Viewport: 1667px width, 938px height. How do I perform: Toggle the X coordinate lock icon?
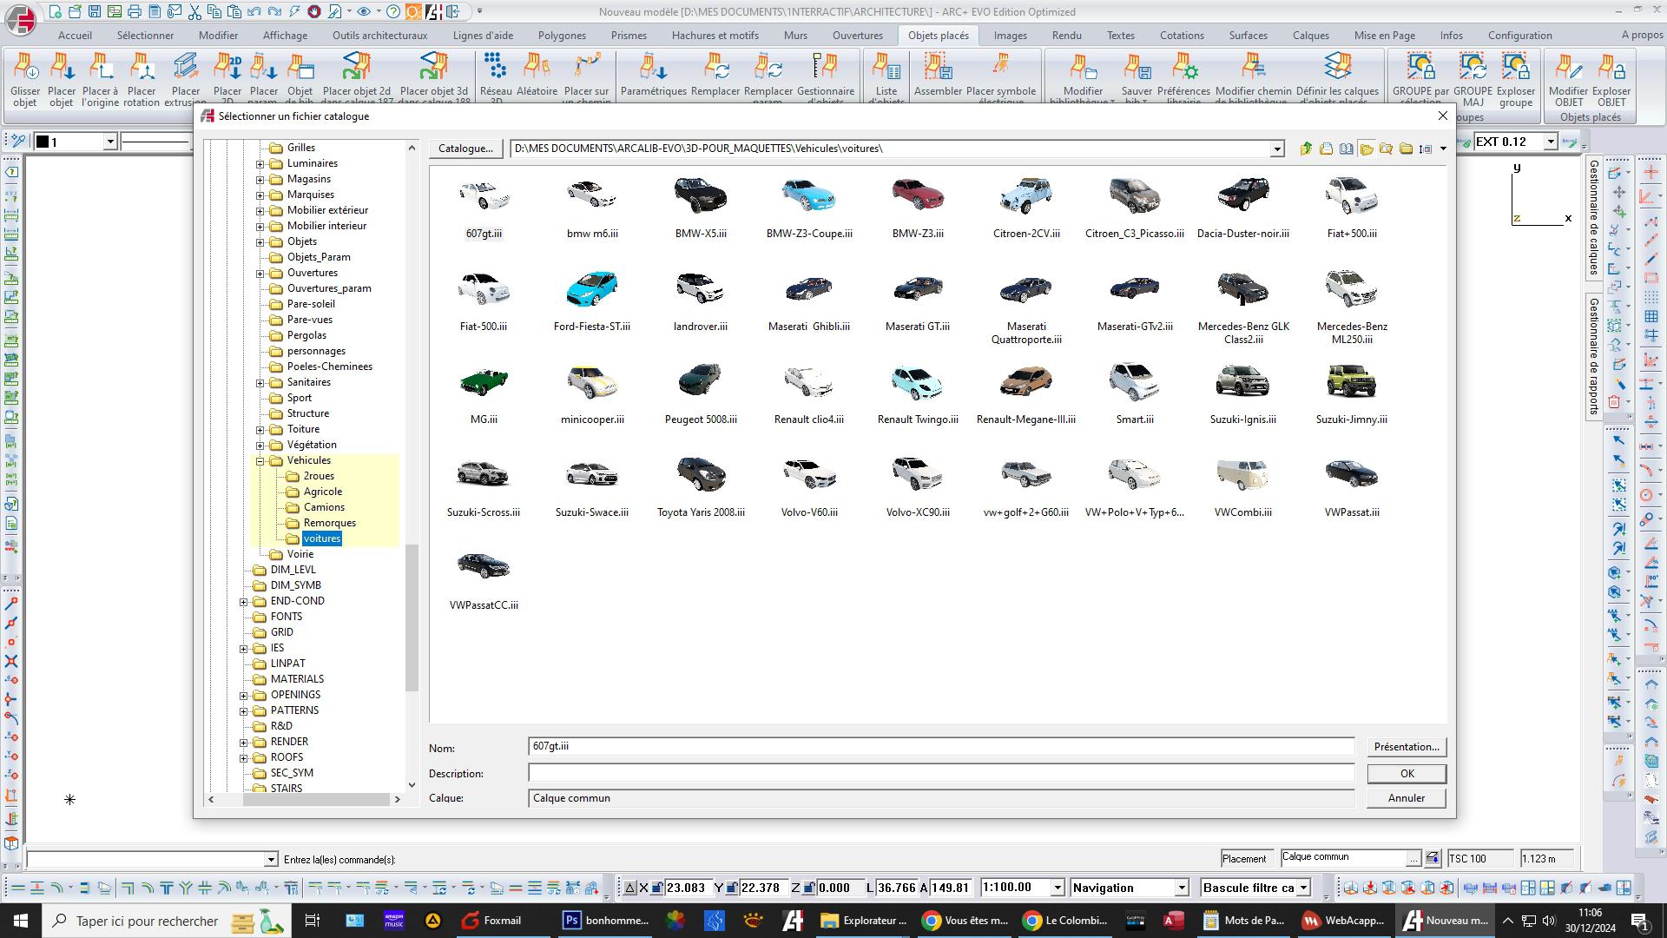coord(657,888)
